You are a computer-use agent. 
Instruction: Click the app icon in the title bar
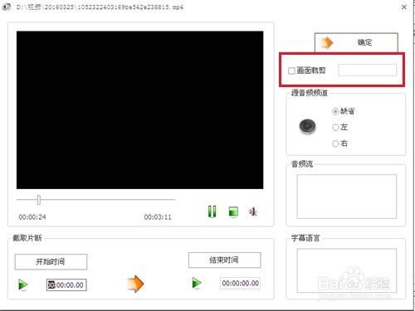pyautogui.click(x=6, y=7)
